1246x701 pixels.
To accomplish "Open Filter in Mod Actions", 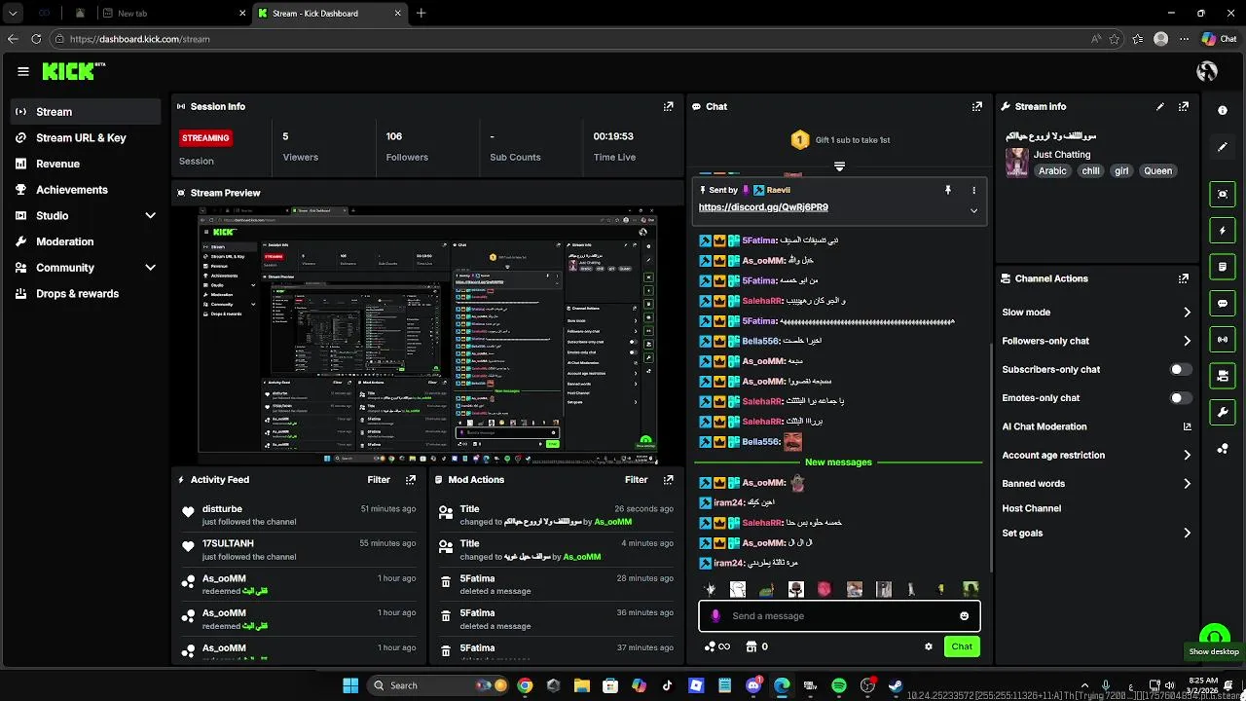I will [x=636, y=480].
